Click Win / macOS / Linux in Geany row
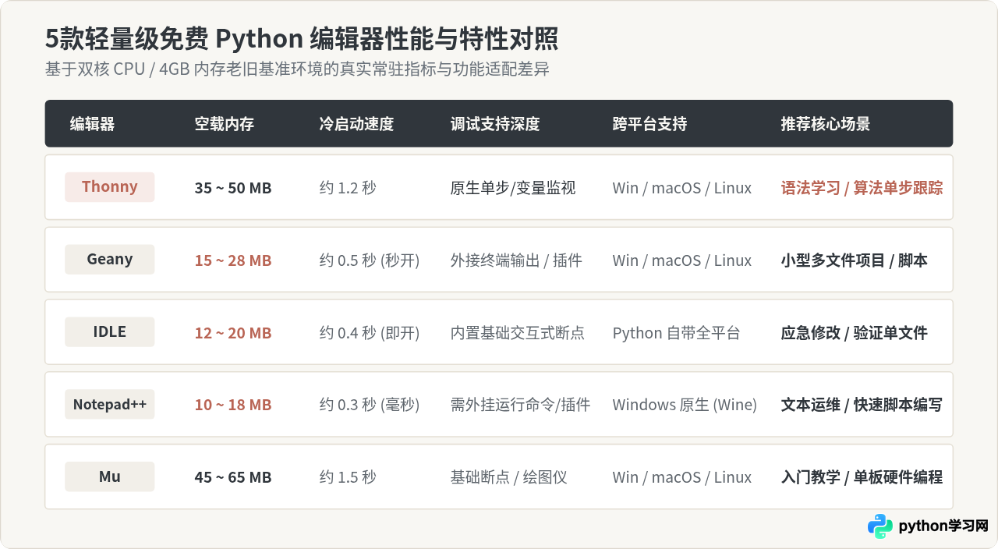998x549 pixels. point(682,260)
